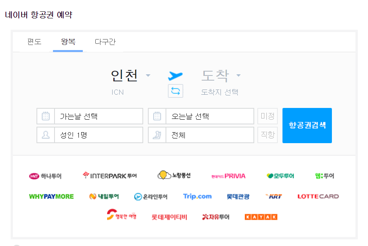
Task: Open the 전체 seat class selector
Action: [x=210, y=135]
